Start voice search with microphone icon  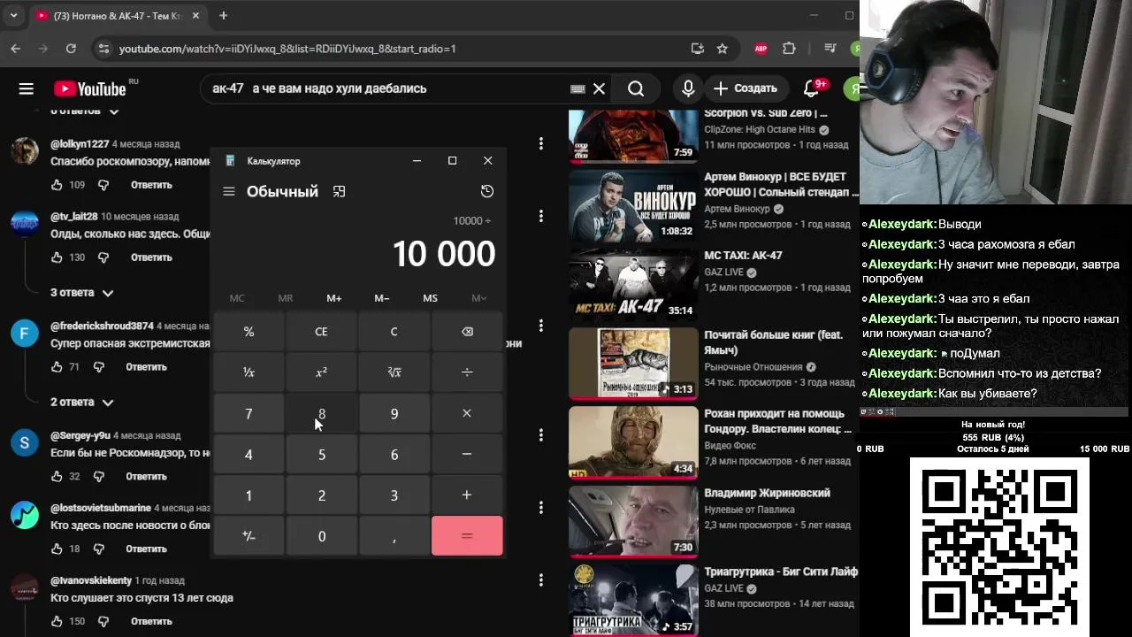tap(688, 88)
